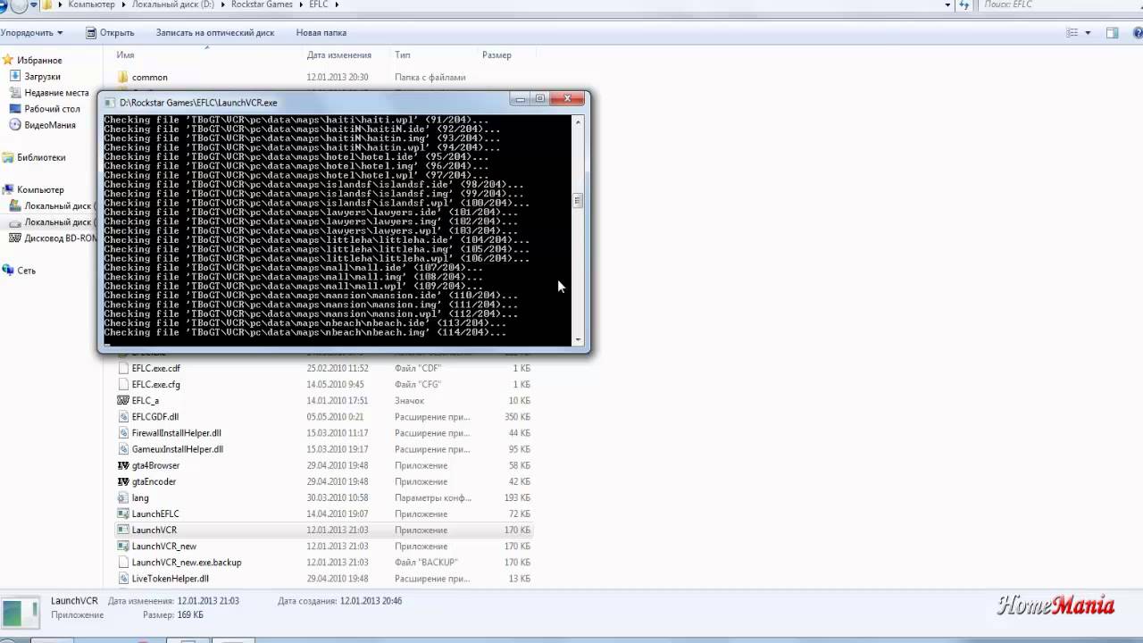Maximize the LaunchVCR.exe console window
The width and height of the screenshot is (1143, 643).
(x=539, y=99)
